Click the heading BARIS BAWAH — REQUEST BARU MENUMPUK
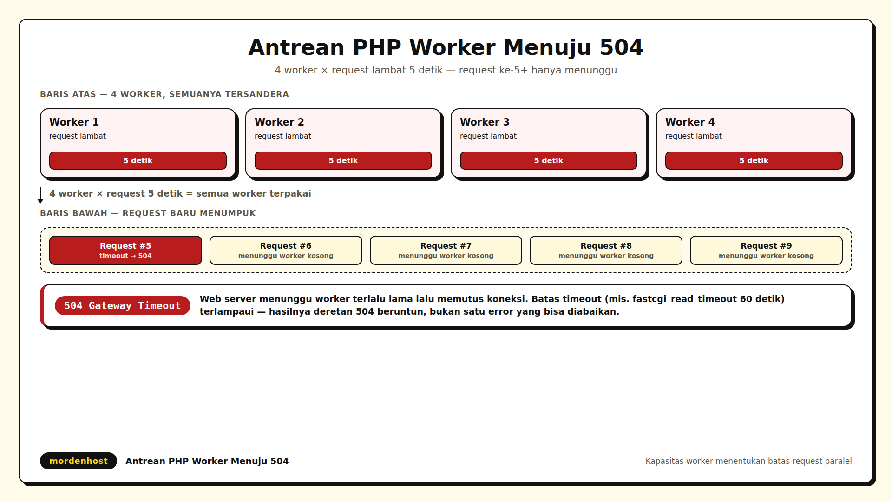 tap(148, 213)
